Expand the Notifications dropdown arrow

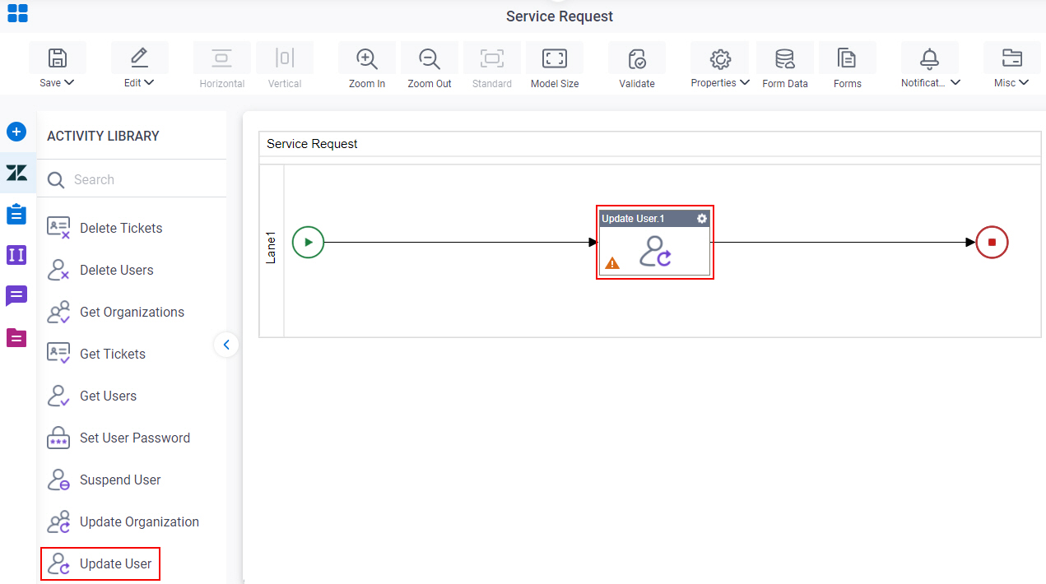pyautogui.click(x=955, y=82)
